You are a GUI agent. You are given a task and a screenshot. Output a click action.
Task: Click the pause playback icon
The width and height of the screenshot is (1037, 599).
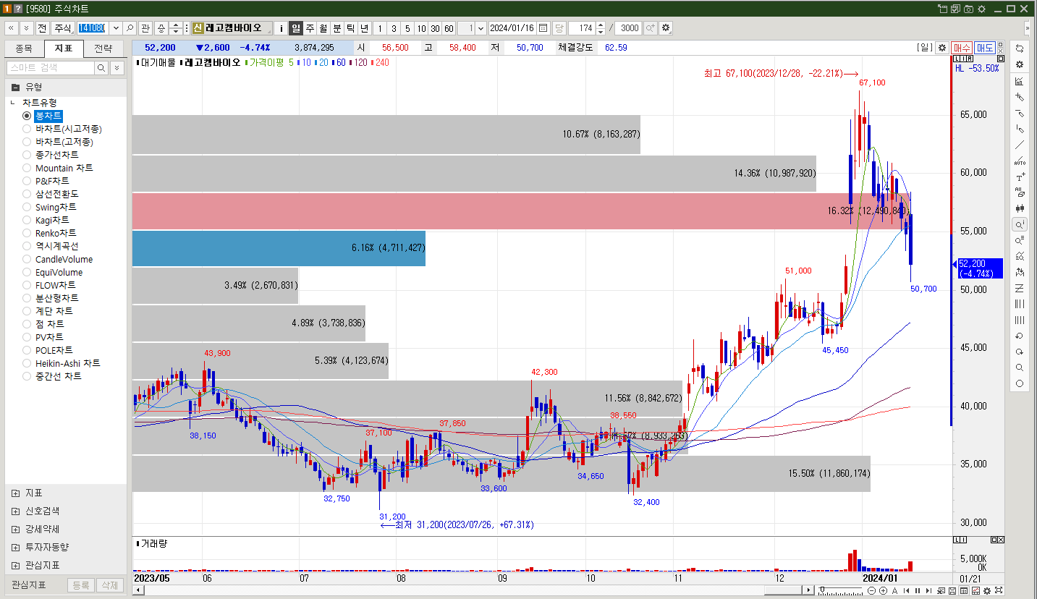point(918,591)
